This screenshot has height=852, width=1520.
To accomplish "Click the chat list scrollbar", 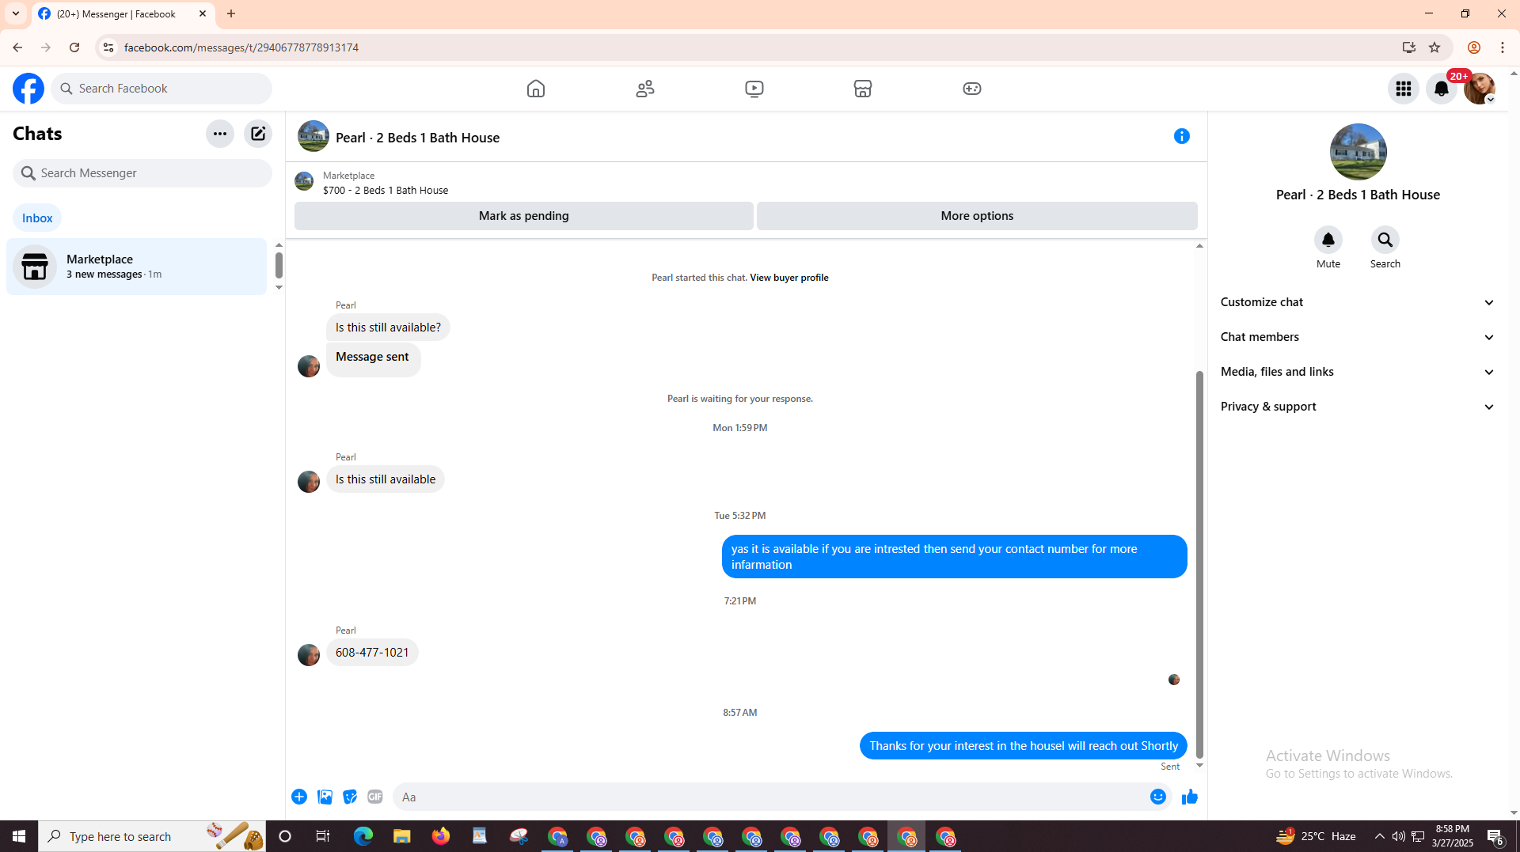I will coord(279,265).
